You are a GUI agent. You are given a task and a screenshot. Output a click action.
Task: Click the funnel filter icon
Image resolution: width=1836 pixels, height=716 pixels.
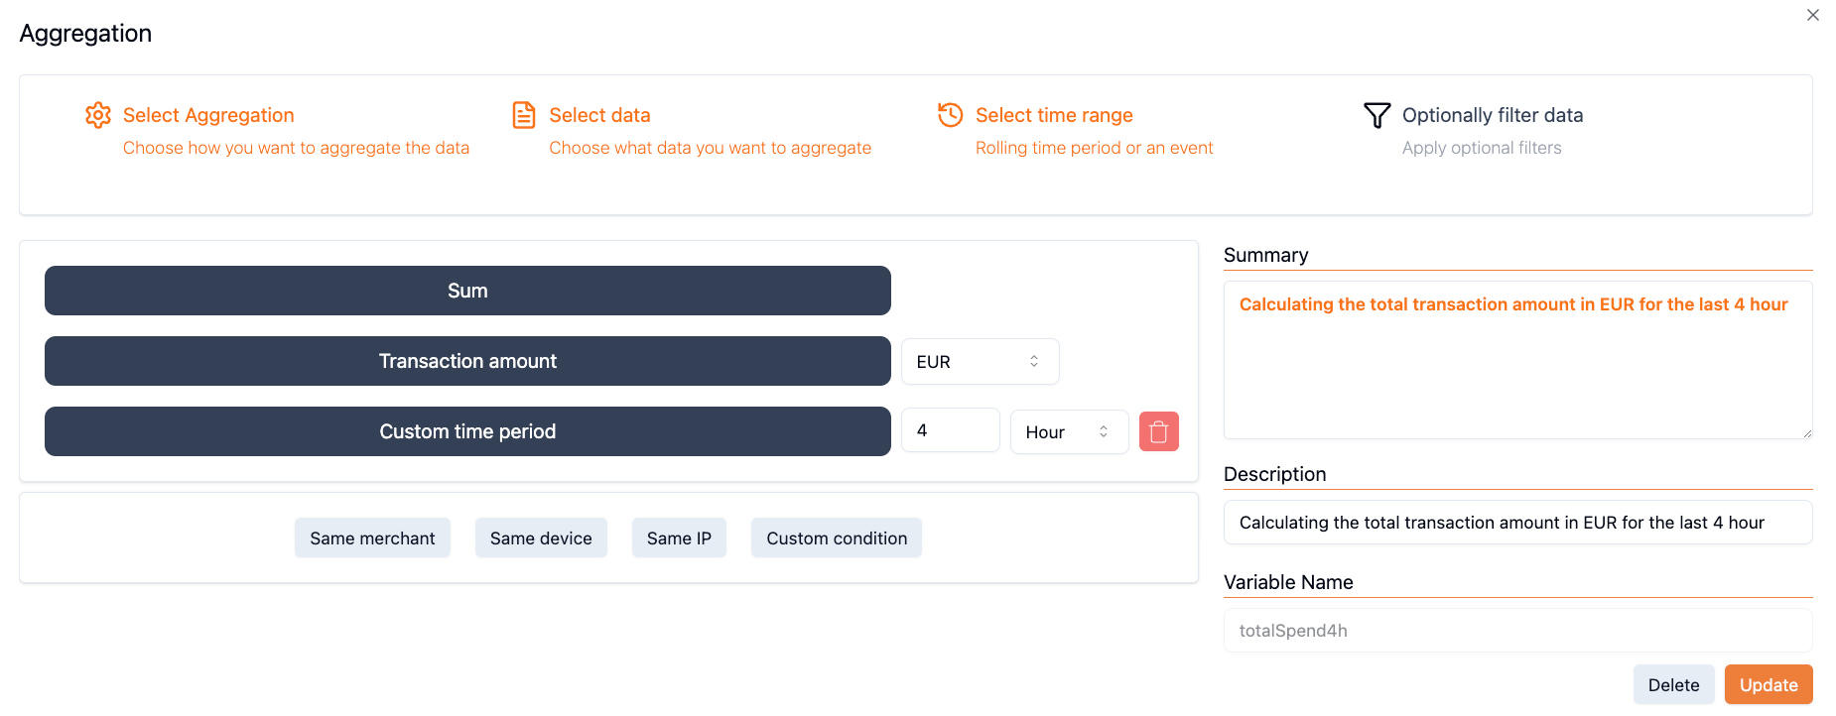pyautogui.click(x=1377, y=116)
